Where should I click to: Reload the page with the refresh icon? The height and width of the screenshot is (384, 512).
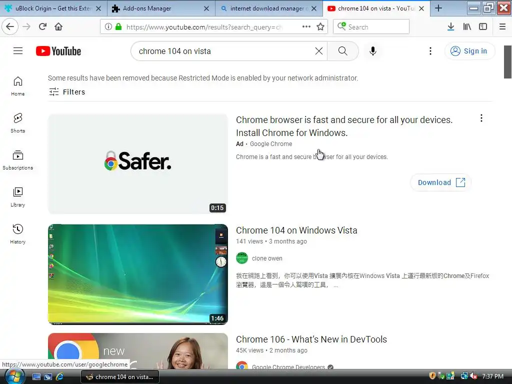click(x=42, y=26)
